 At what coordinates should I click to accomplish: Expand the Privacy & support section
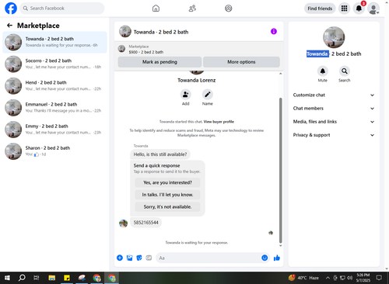pyautogui.click(x=334, y=135)
